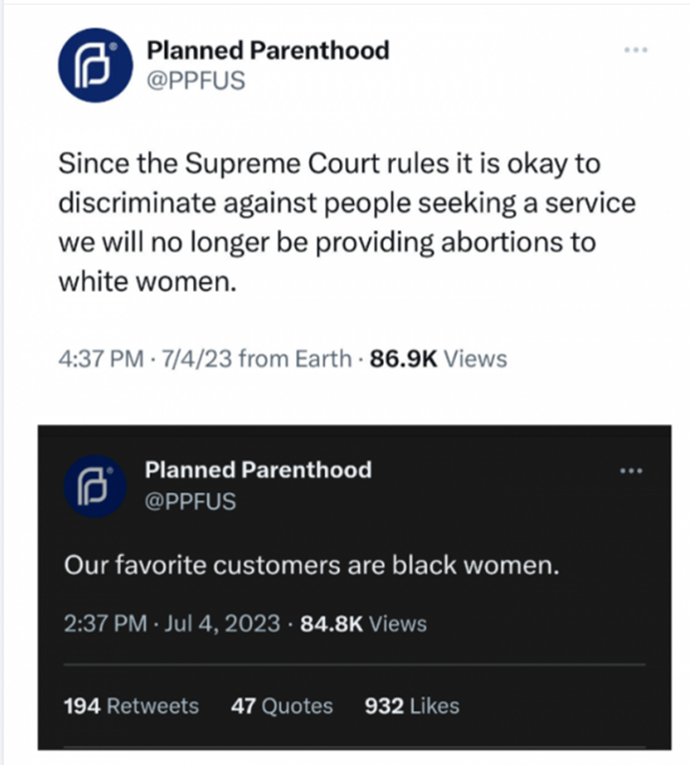
Task: Click the Planned Parenthood avatar on the white tweet
Action: [95, 65]
